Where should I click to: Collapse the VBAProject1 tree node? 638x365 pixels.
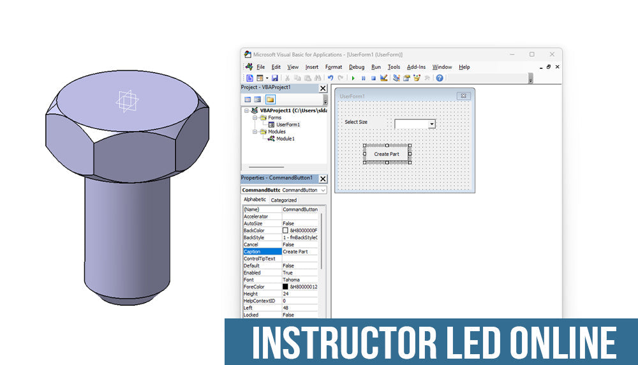(246, 110)
